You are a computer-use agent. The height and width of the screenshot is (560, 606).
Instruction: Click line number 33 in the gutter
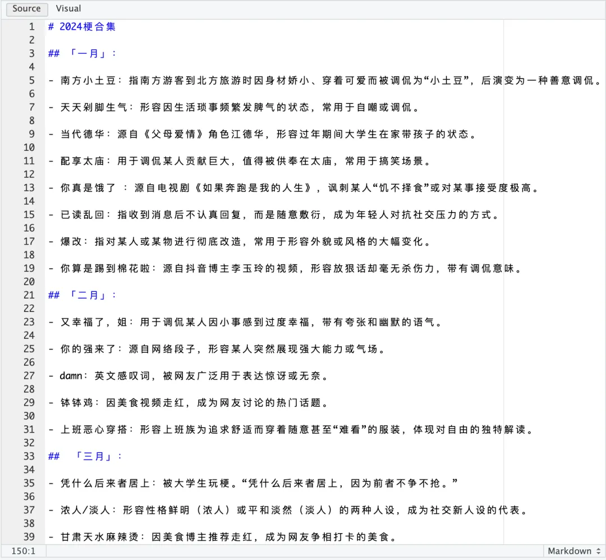click(29, 456)
